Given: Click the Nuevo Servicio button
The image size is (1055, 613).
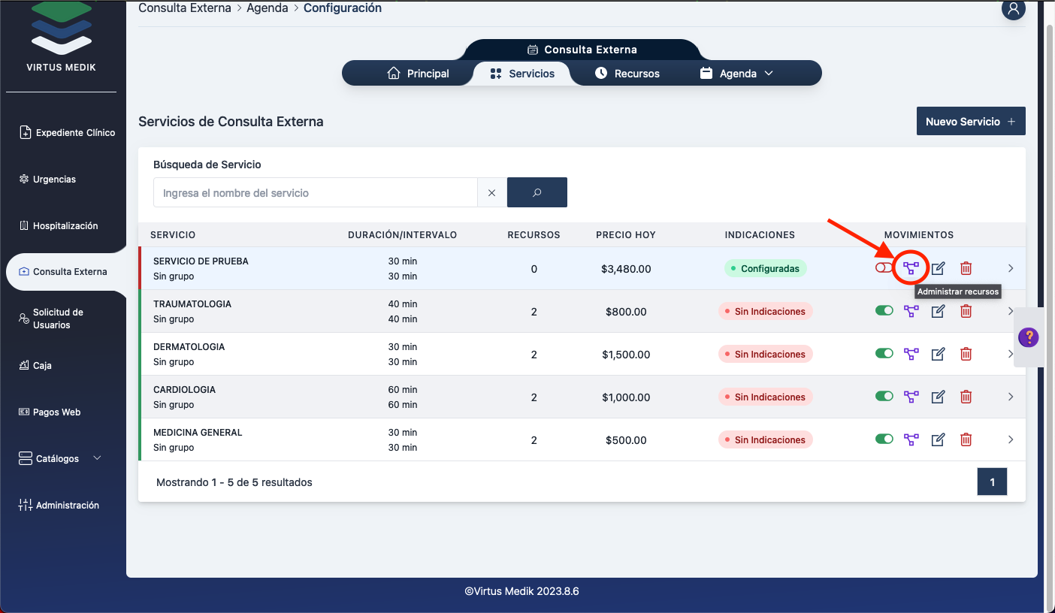Looking at the screenshot, I should (x=970, y=122).
